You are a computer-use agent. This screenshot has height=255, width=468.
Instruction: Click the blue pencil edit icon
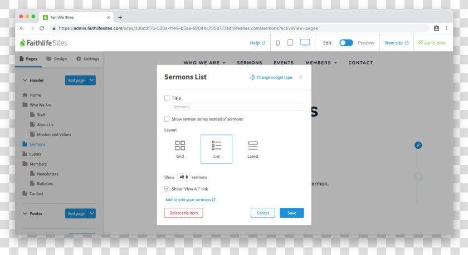point(418,145)
